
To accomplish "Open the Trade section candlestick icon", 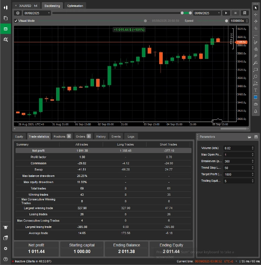I will tap(6, 7).
